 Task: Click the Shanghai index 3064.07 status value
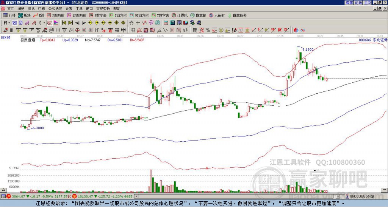click(18, 196)
